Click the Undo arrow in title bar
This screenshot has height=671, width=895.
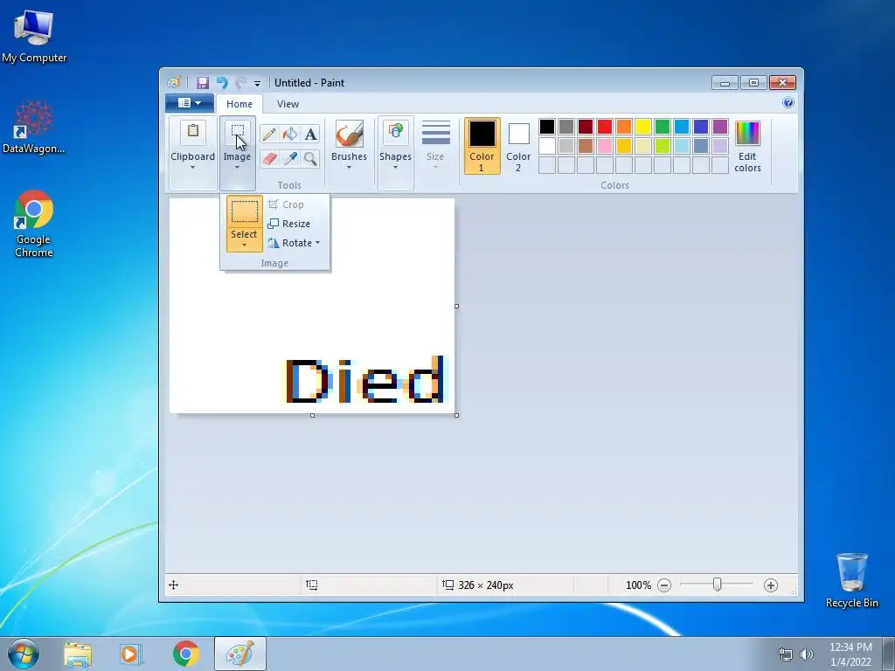pyautogui.click(x=222, y=83)
